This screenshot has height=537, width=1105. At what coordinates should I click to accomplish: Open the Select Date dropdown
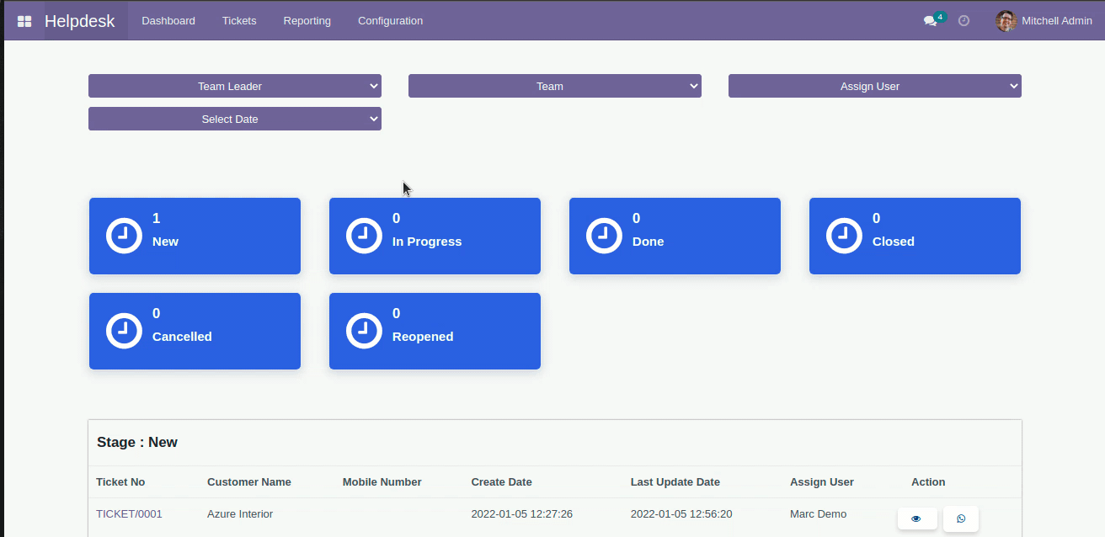[235, 119]
